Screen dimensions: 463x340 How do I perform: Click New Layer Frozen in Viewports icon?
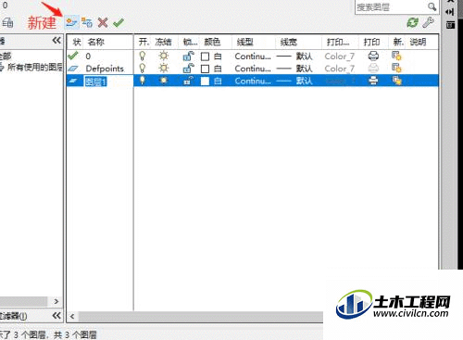click(87, 22)
